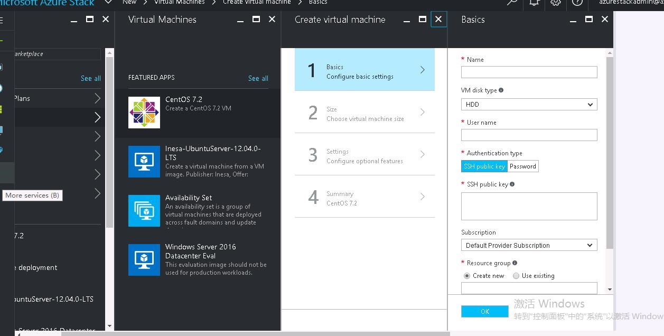Click the OK button

(485, 312)
